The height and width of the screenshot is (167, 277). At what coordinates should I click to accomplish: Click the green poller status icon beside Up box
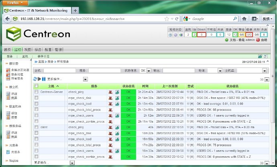[181, 35]
